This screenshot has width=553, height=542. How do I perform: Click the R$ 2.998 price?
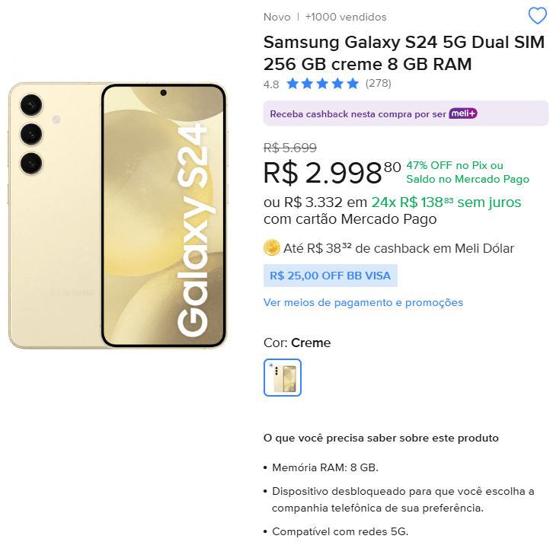click(x=332, y=173)
